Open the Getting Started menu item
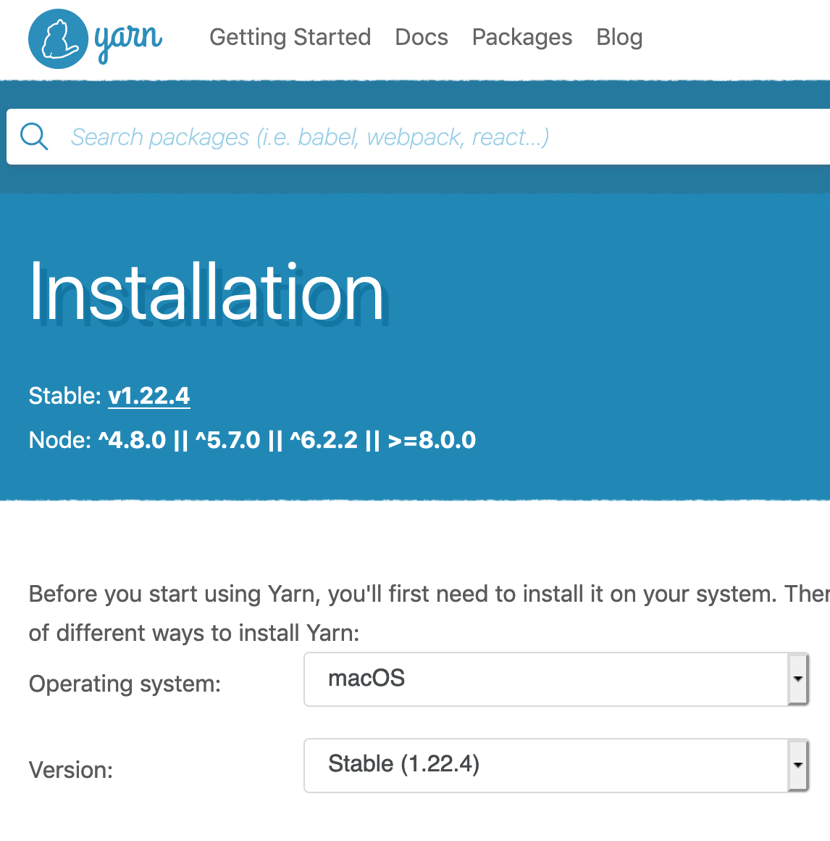The height and width of the screenshot is (841, 830). tap(290, 37)
